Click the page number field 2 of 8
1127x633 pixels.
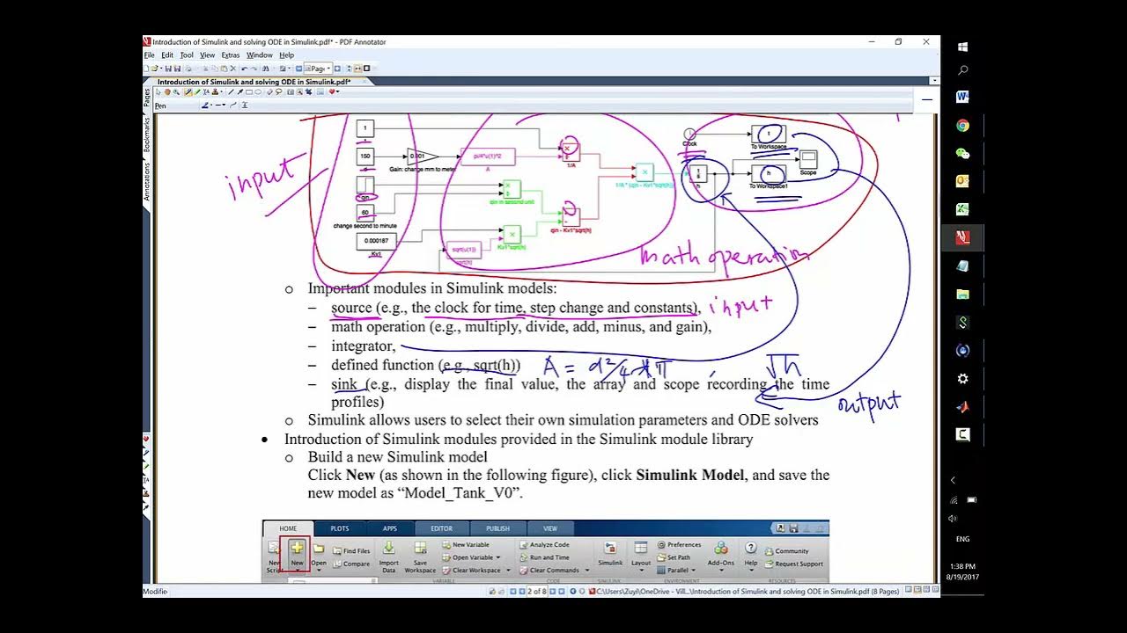(x=537, y=592)
